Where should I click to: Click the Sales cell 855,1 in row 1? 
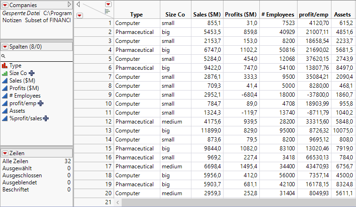(x=207, y=23)
